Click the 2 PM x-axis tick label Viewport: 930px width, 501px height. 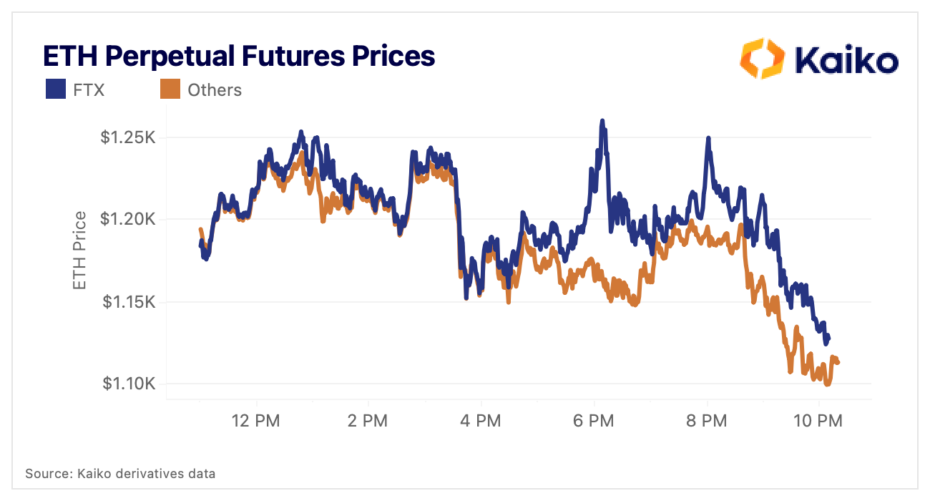[x=368, y=422]
